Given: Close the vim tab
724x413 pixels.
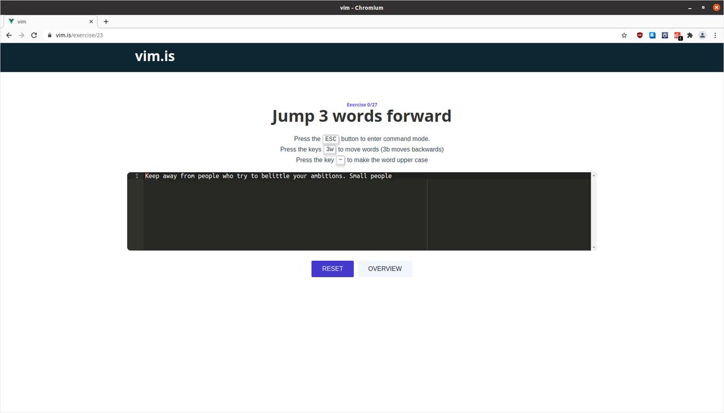Looking at the screenshot, I should 91,21.
